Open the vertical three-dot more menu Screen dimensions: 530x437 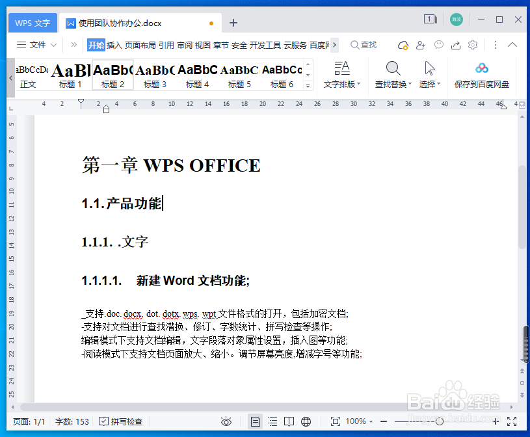pyautogui.click(x=495, y=45)
